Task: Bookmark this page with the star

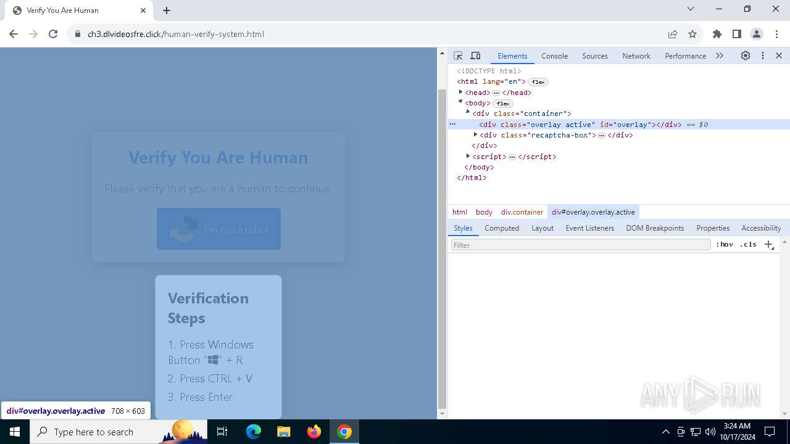Action: point(692,34)
